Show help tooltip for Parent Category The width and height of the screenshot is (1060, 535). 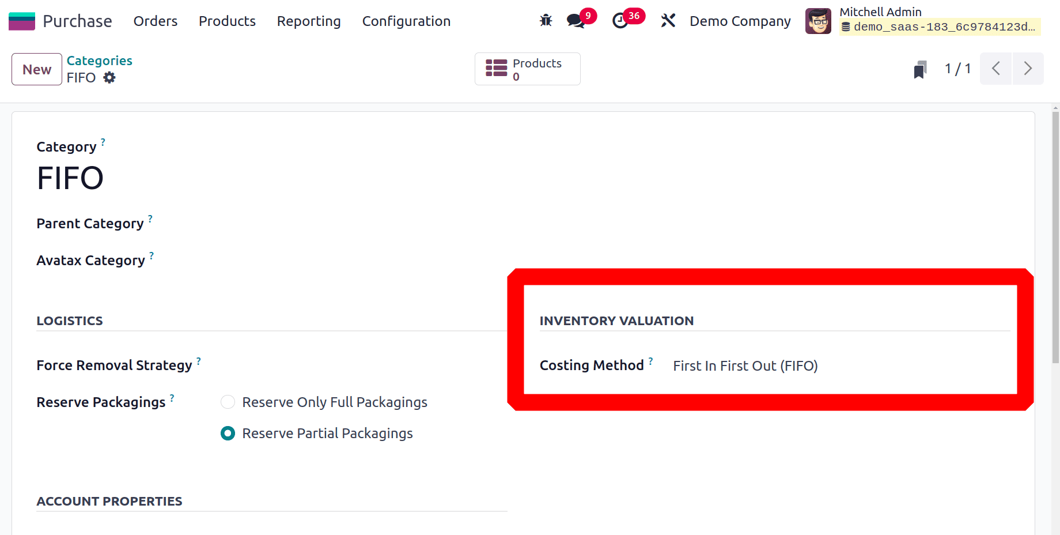150,218
